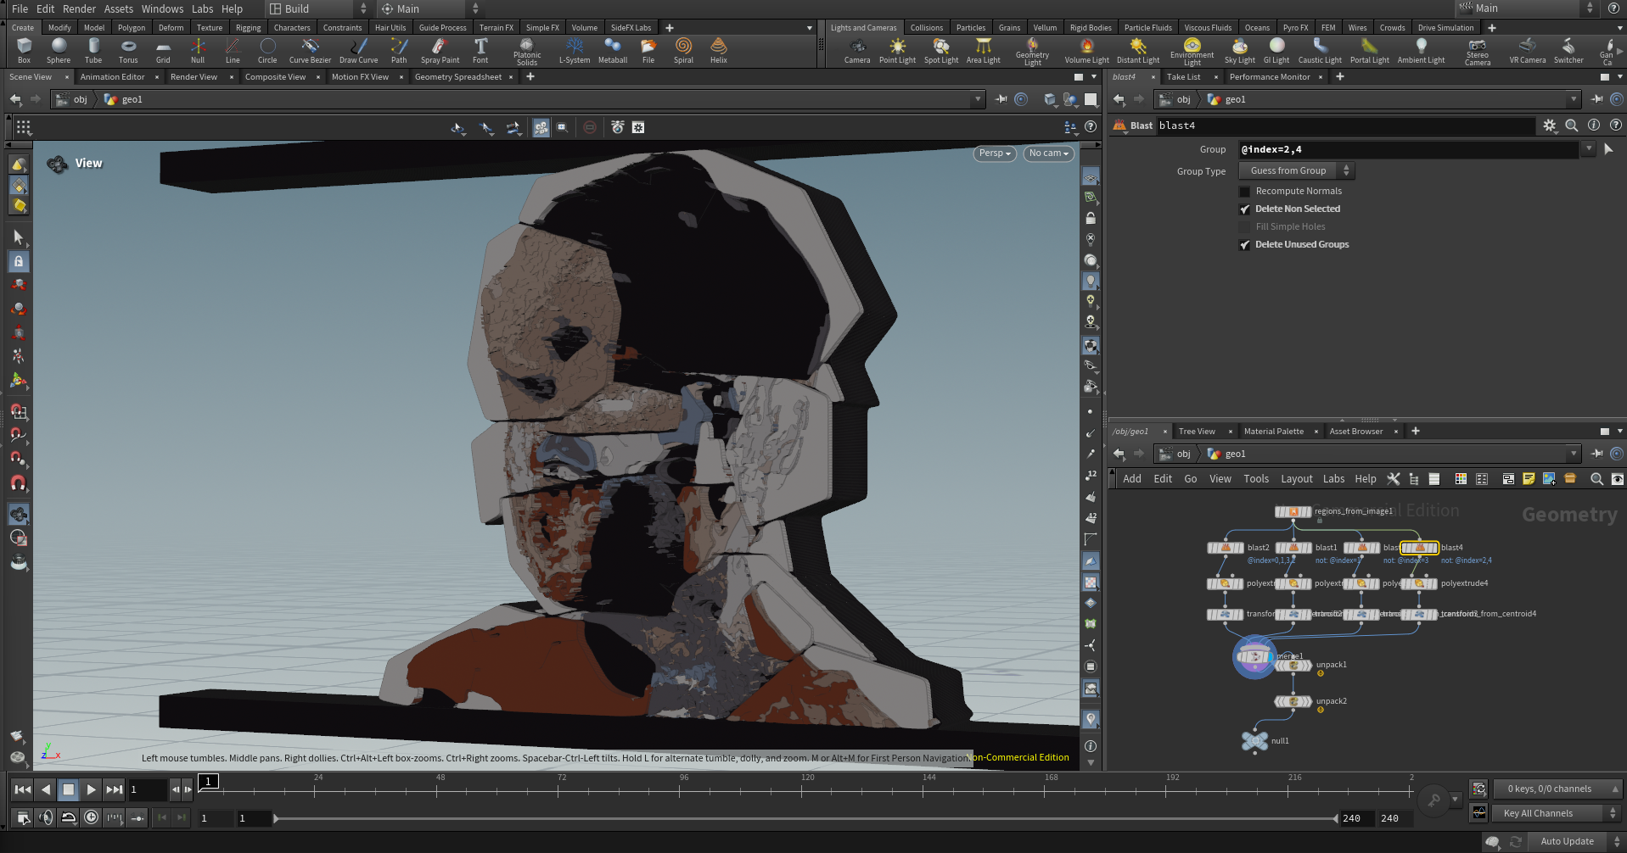
Task: Add a Camera from the shelf
Action: click(857, 51)
